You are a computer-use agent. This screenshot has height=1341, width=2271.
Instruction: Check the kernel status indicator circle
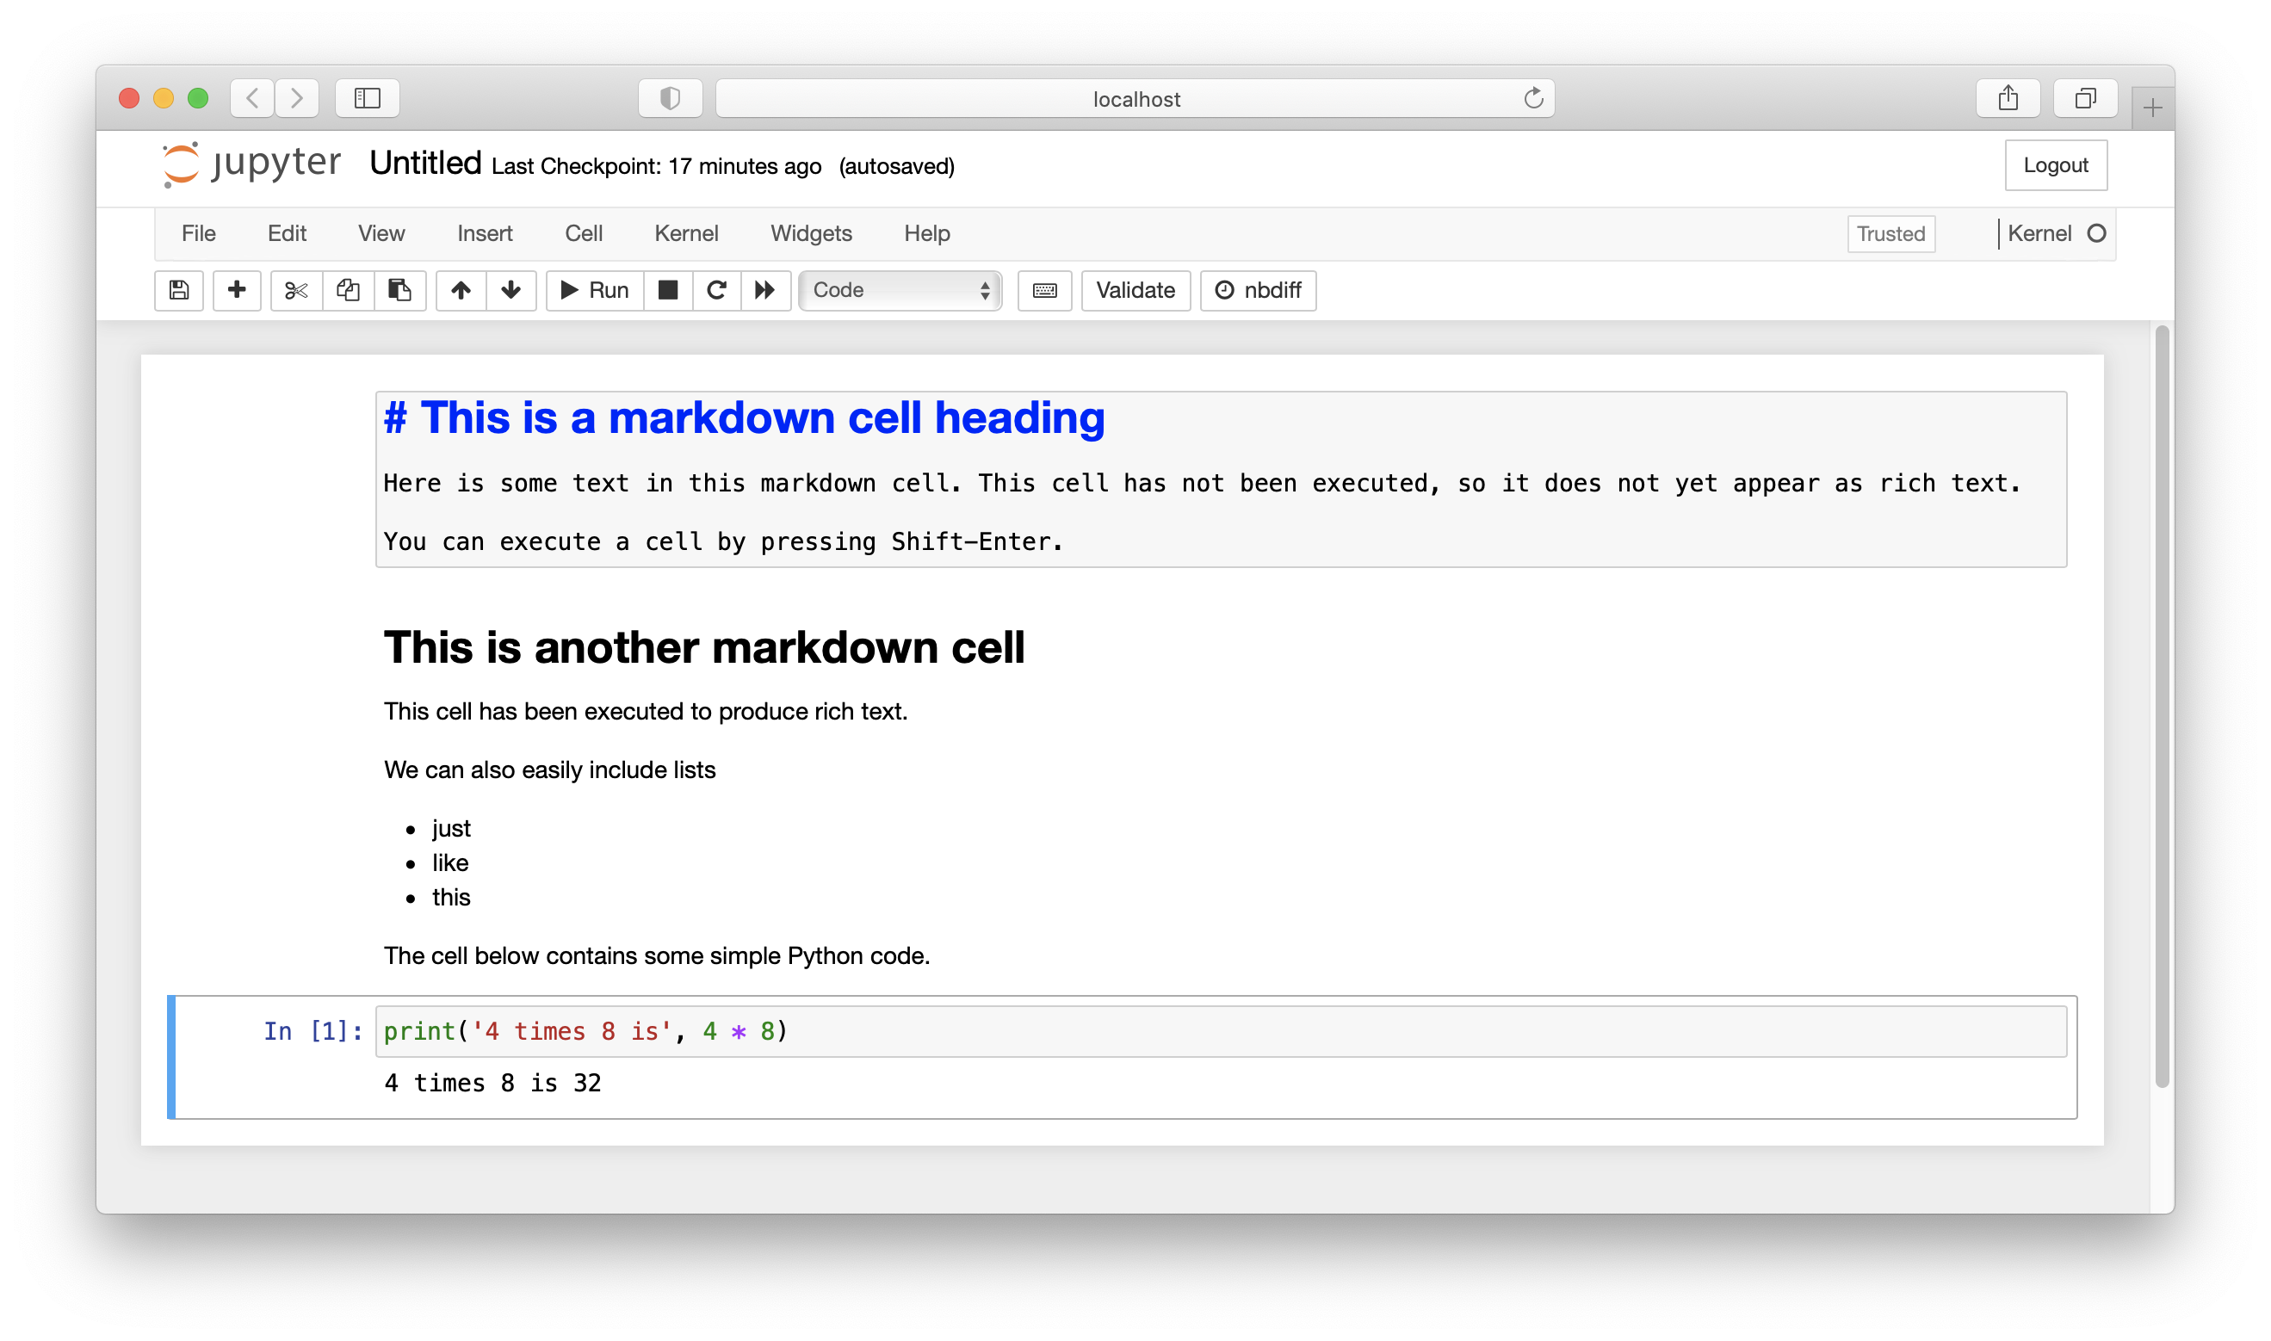pyautogui.click(x=2096, y=233)
